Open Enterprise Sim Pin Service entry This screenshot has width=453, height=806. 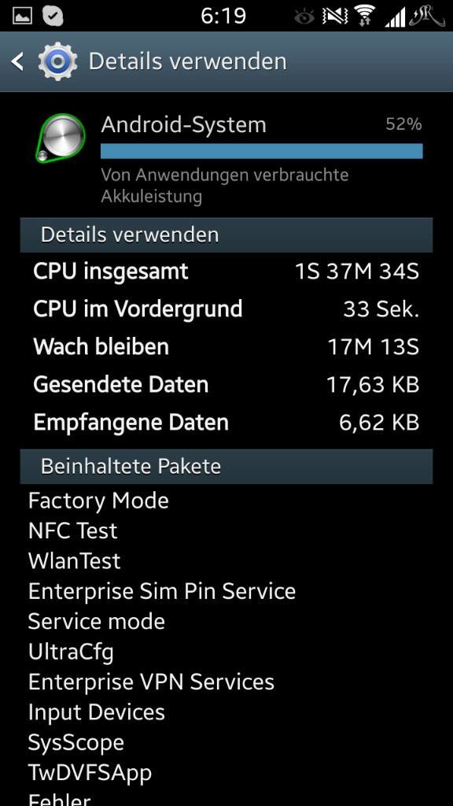tap(162, 592)
